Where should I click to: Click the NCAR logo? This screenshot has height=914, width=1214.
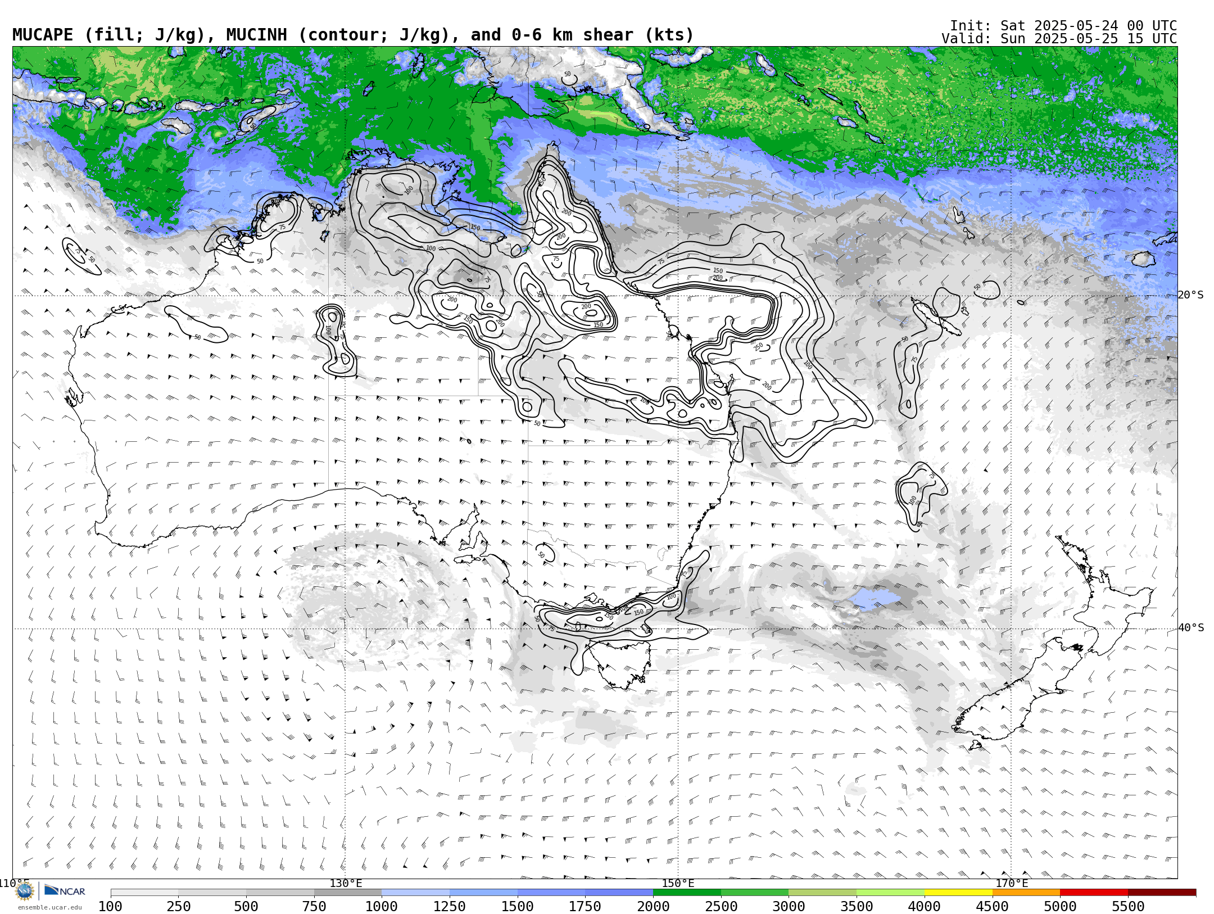pos(65,891)
